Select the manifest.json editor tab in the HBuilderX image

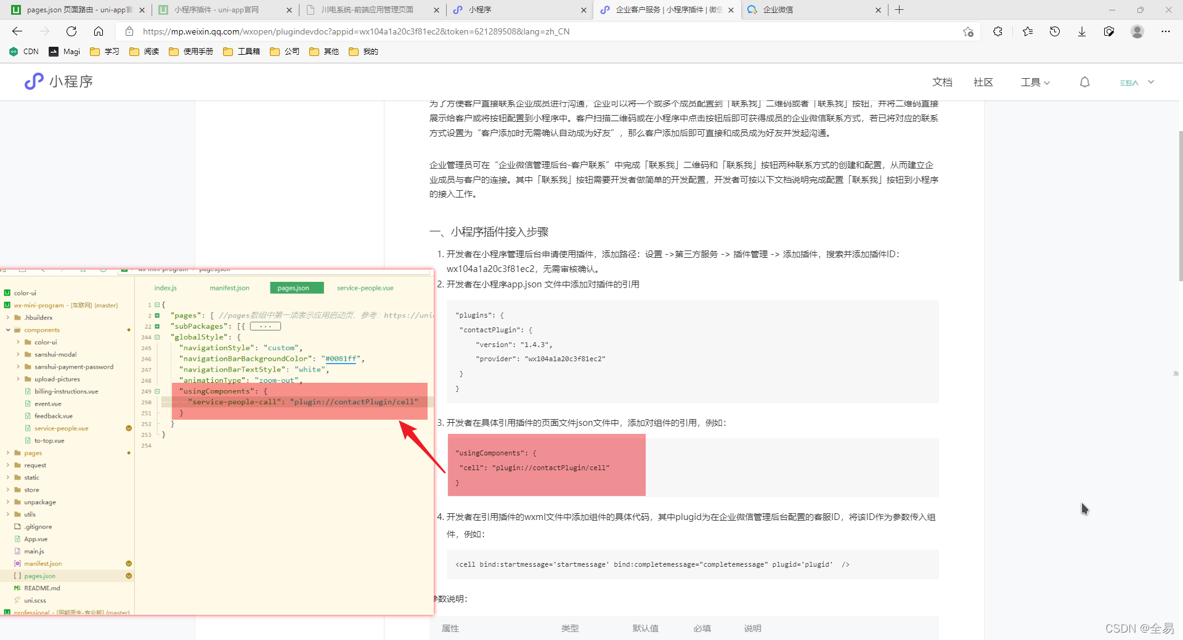[229, 288]
